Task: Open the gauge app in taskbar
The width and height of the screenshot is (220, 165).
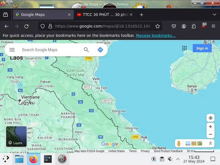Action: click(x=62, y=159)
